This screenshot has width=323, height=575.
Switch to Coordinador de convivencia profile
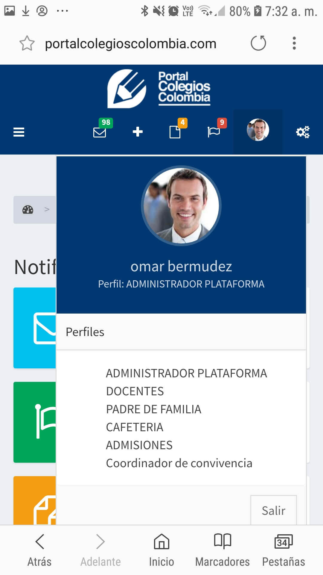point(179,463)
